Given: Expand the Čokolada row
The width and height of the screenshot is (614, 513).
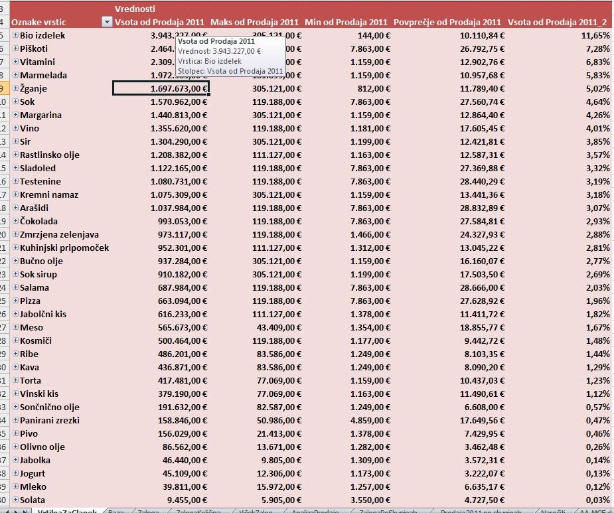Looking at the screenshot, I should (15, 221).
